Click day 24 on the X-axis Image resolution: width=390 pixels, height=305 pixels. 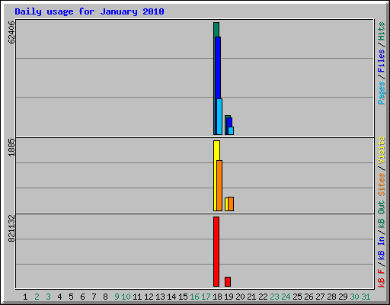(x=286, y=297)
